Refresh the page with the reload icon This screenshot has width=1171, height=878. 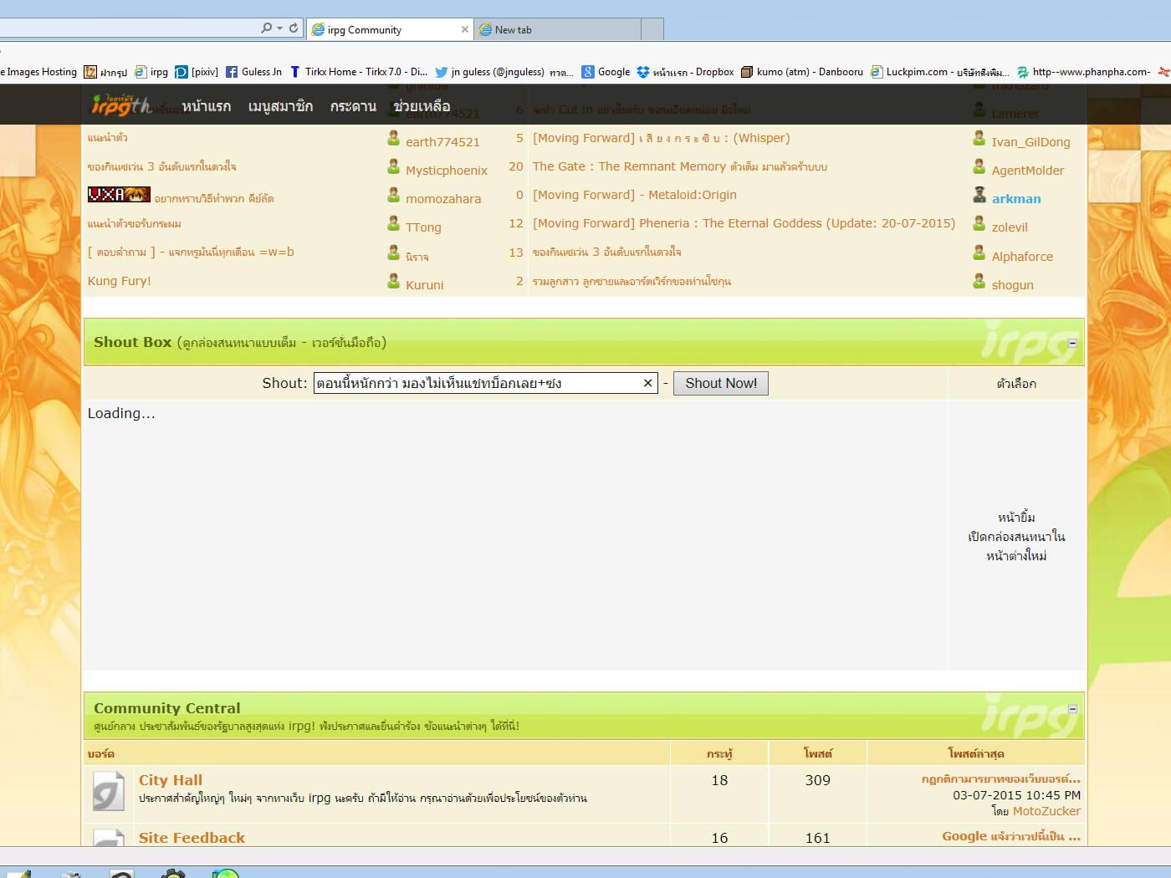(294, 28)
